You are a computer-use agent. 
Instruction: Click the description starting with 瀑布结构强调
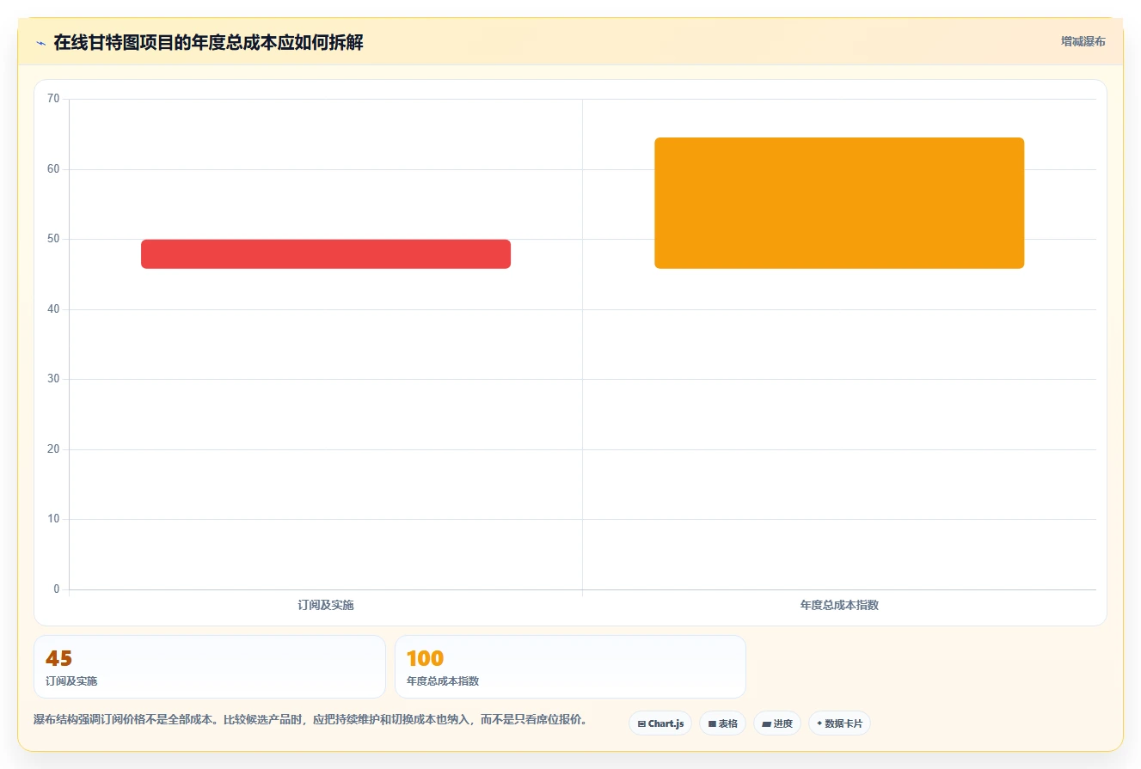coord(310,720)
